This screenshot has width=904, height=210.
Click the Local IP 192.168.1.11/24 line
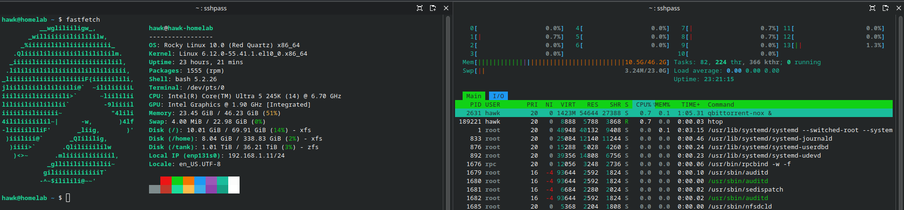click(x=217, y=155)
